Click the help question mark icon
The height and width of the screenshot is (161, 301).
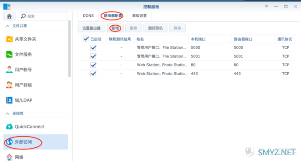(266, 7)
